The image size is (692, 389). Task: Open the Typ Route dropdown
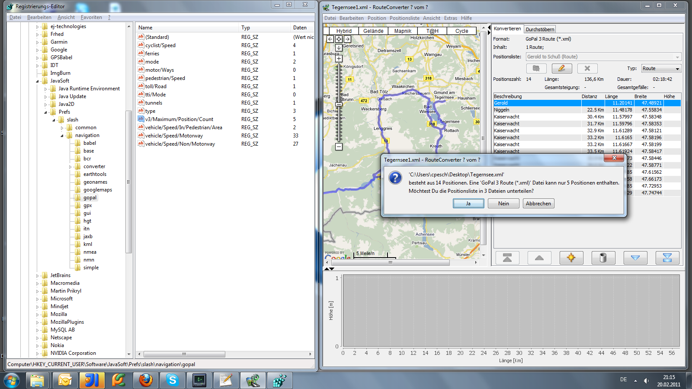click(x=660, y=69)
